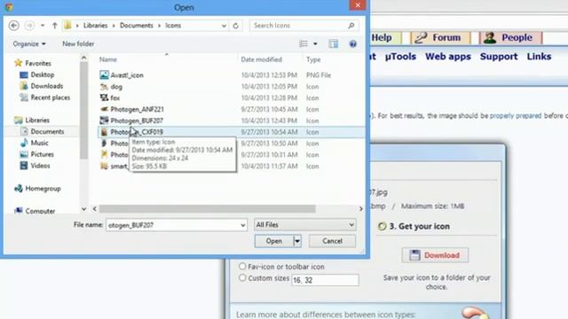This screenshot has width=568, height=319.
Task: Open Recent places
Action: pyautogui.click(x=51, y=97)
